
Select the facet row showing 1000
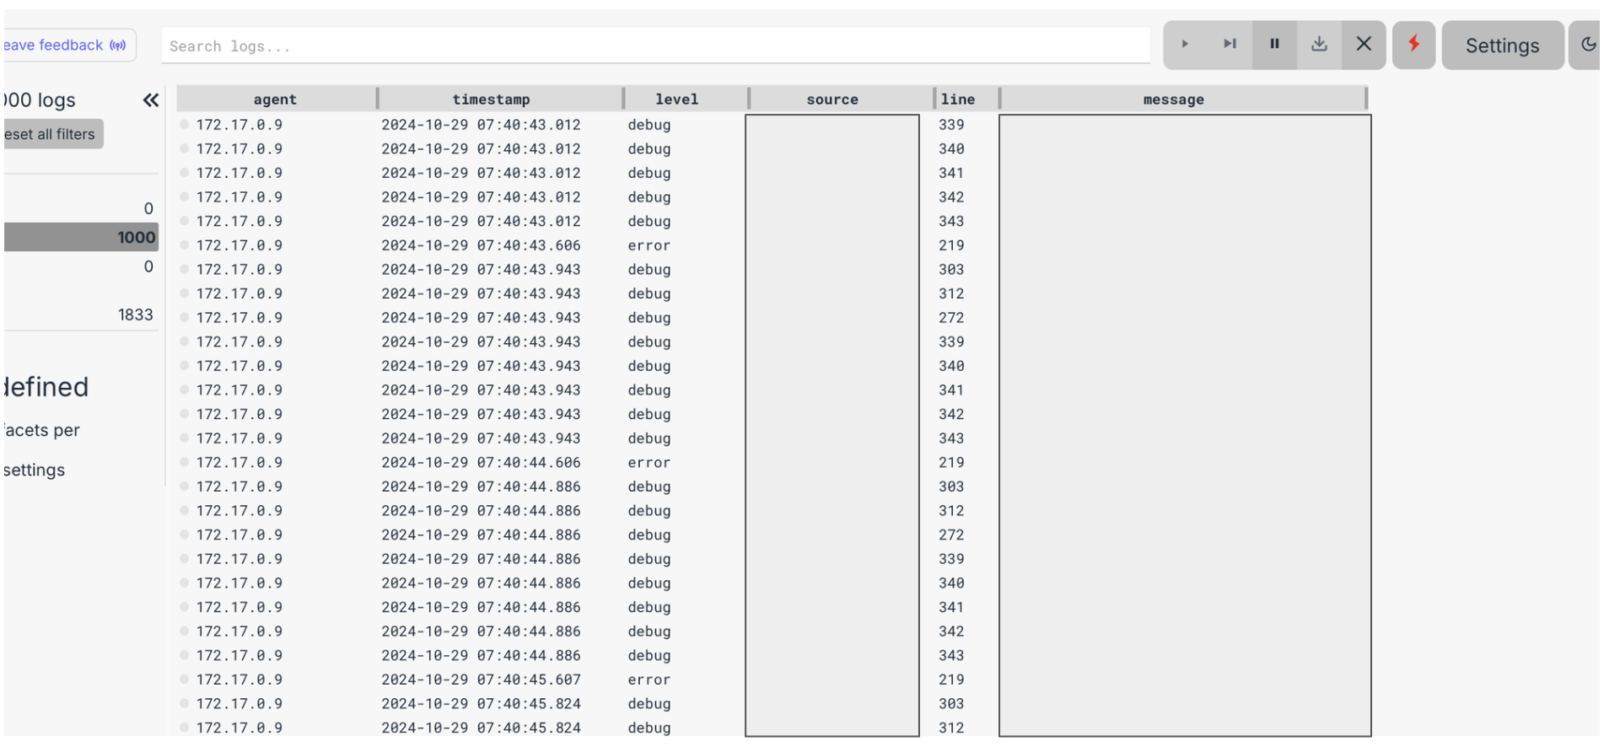(x=81, y=237)
